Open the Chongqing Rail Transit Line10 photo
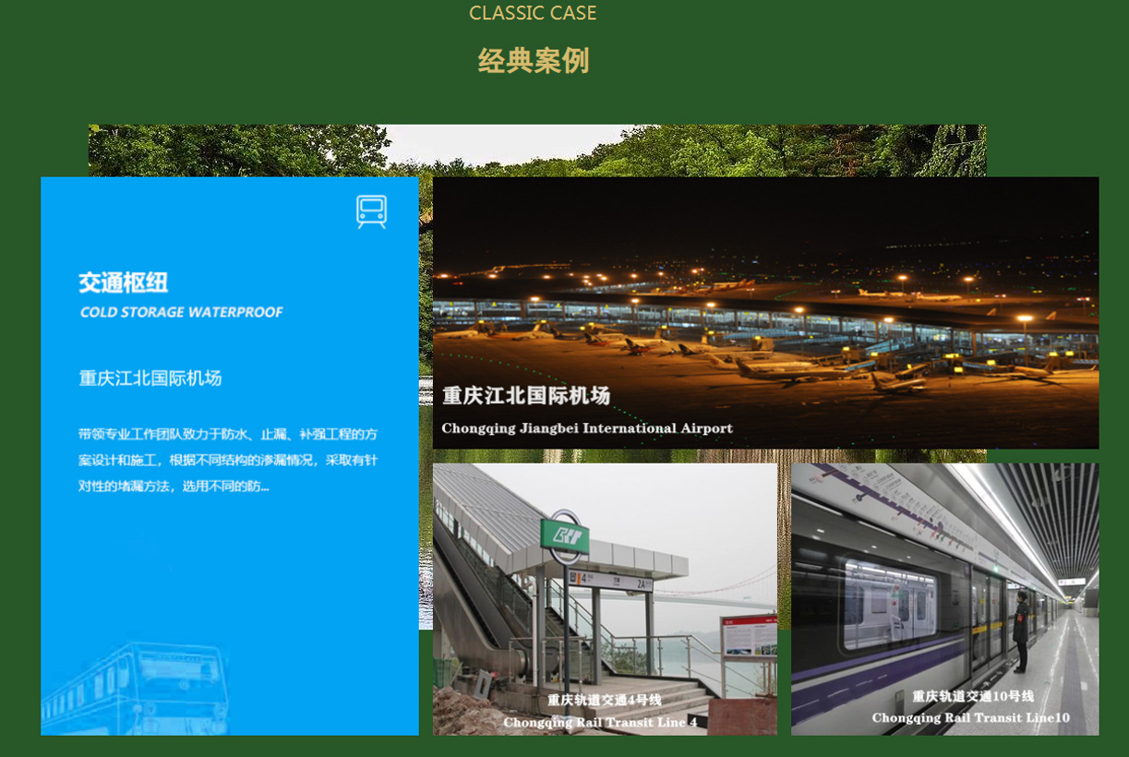The image size is (1129, 757). tap(944, 599)
